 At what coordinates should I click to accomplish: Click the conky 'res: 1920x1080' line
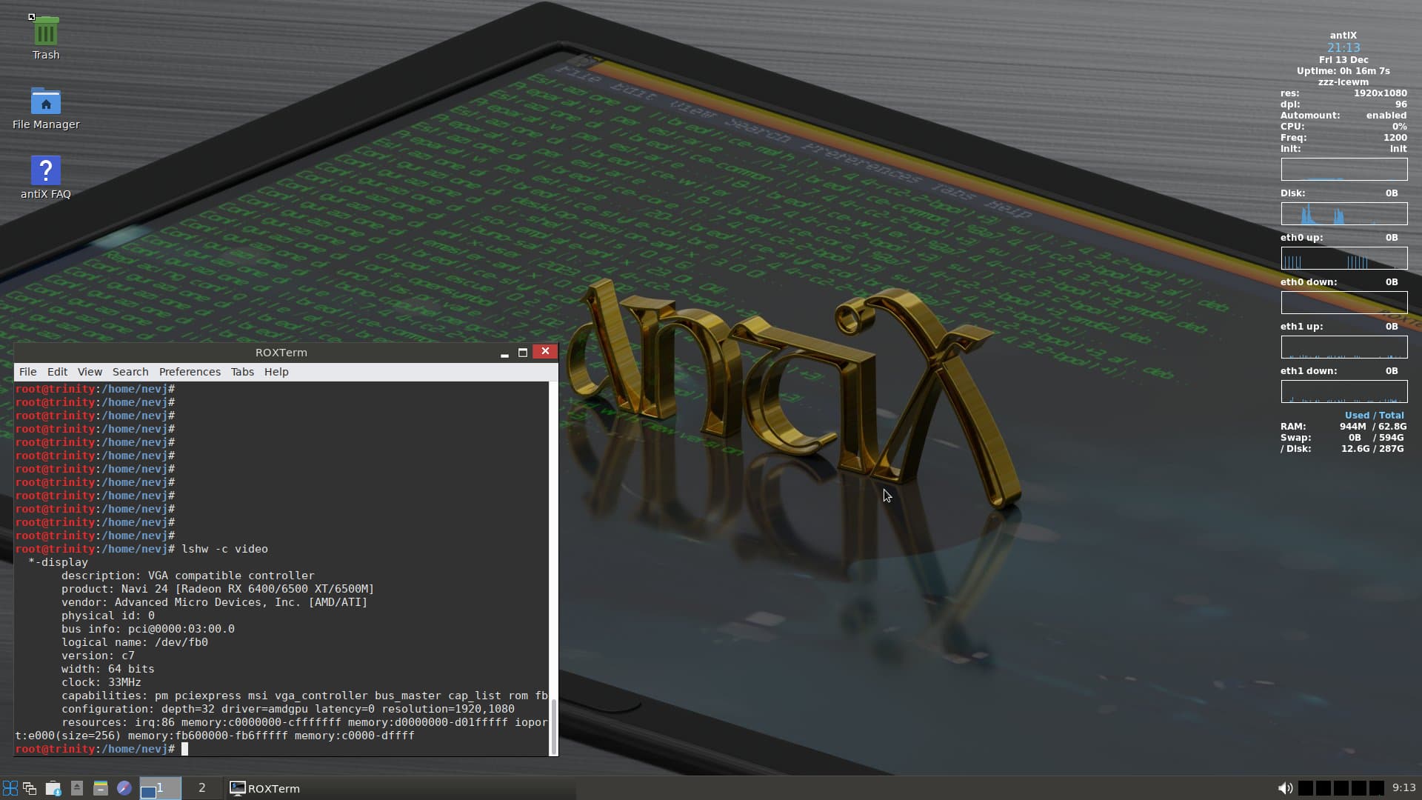click(x=1343, y=93)
